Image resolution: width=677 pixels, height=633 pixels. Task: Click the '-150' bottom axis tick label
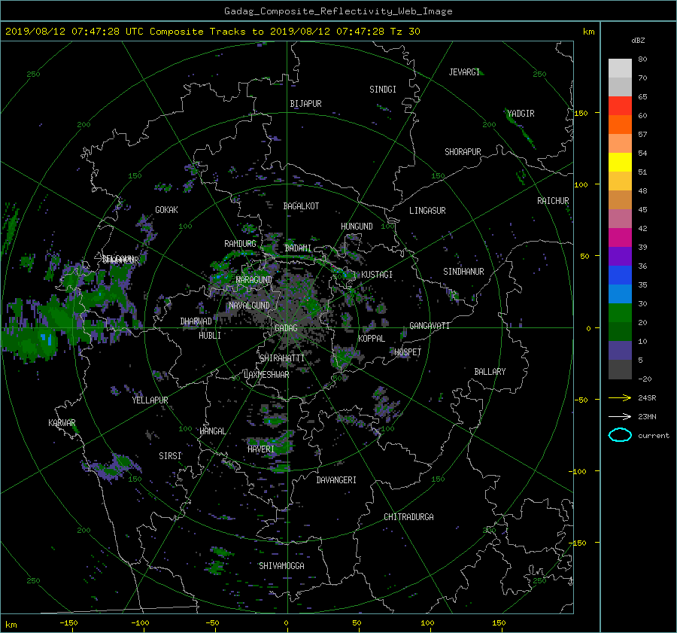(x=68, y=623)
